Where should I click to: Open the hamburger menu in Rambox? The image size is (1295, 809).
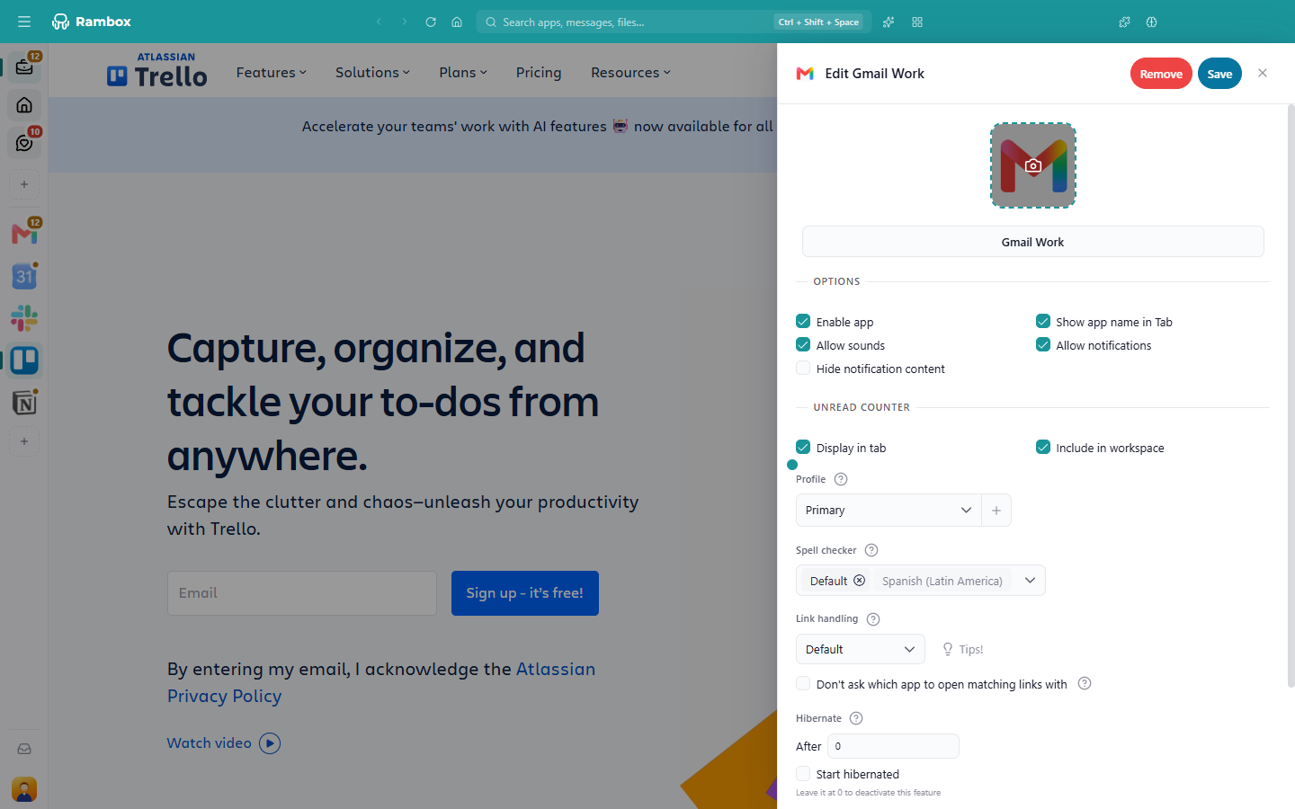click(x=24, y=22)
